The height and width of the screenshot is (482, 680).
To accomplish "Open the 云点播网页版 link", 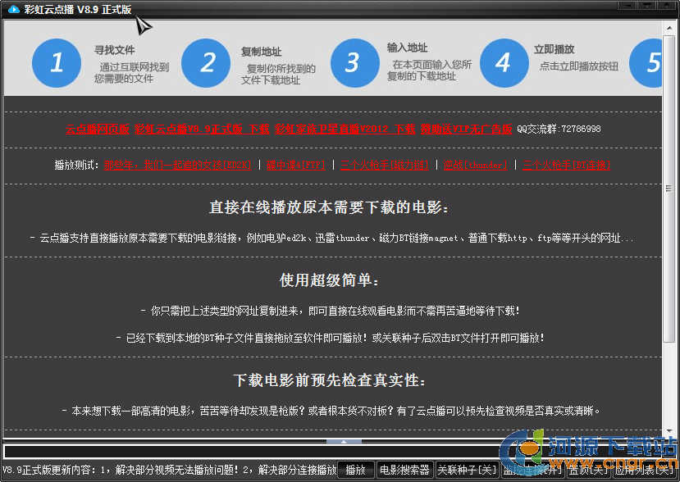I will pos(98,129).
